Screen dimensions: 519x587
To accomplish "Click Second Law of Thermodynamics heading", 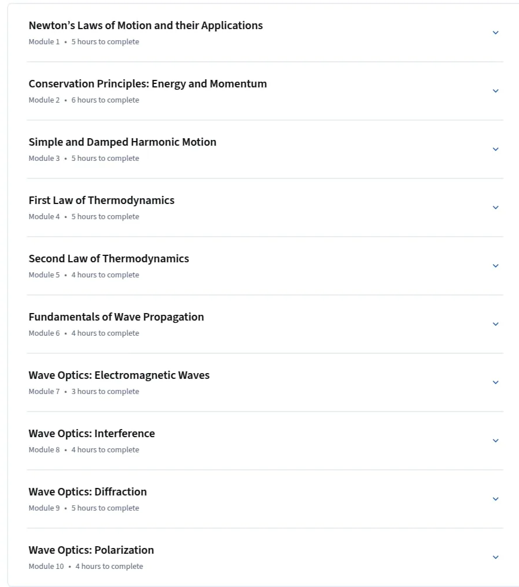I will (x=108, y=259).
